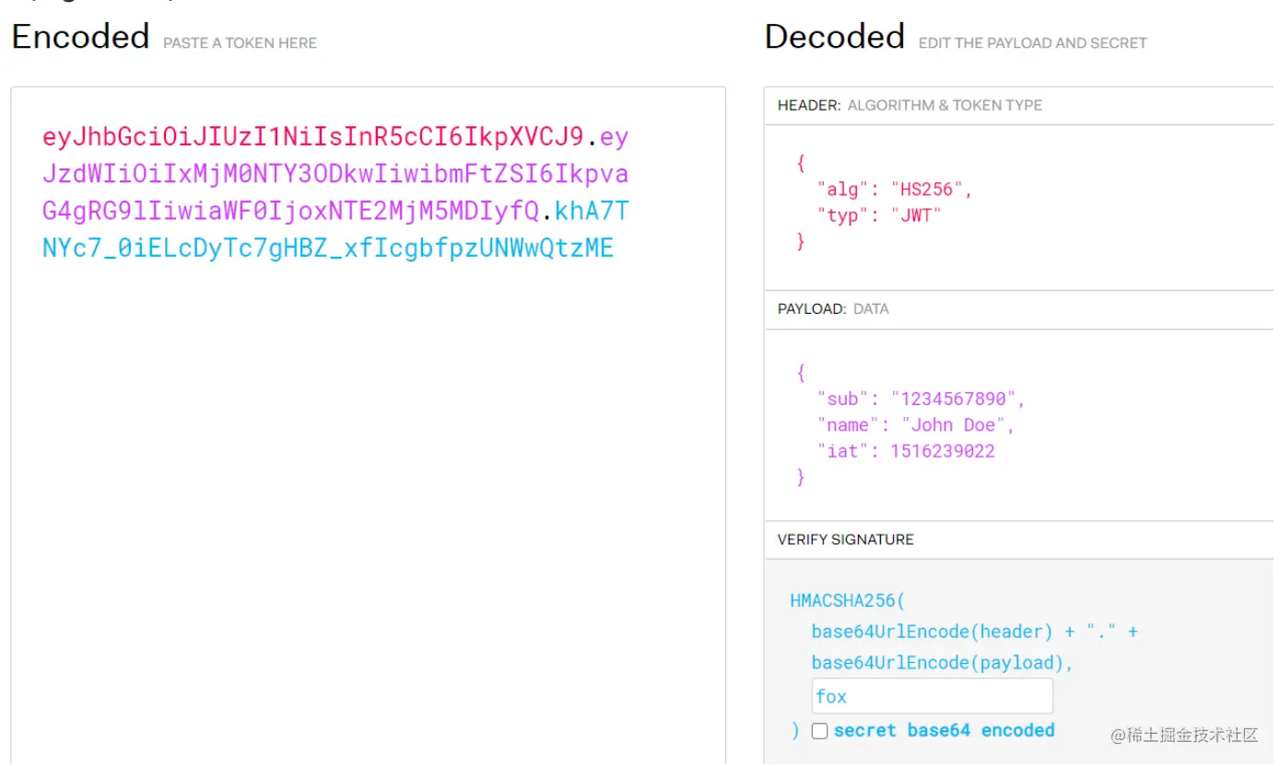Click the "iat": 1516239022 payload line
Screen dimensions: 1280x766
(905, 451)
